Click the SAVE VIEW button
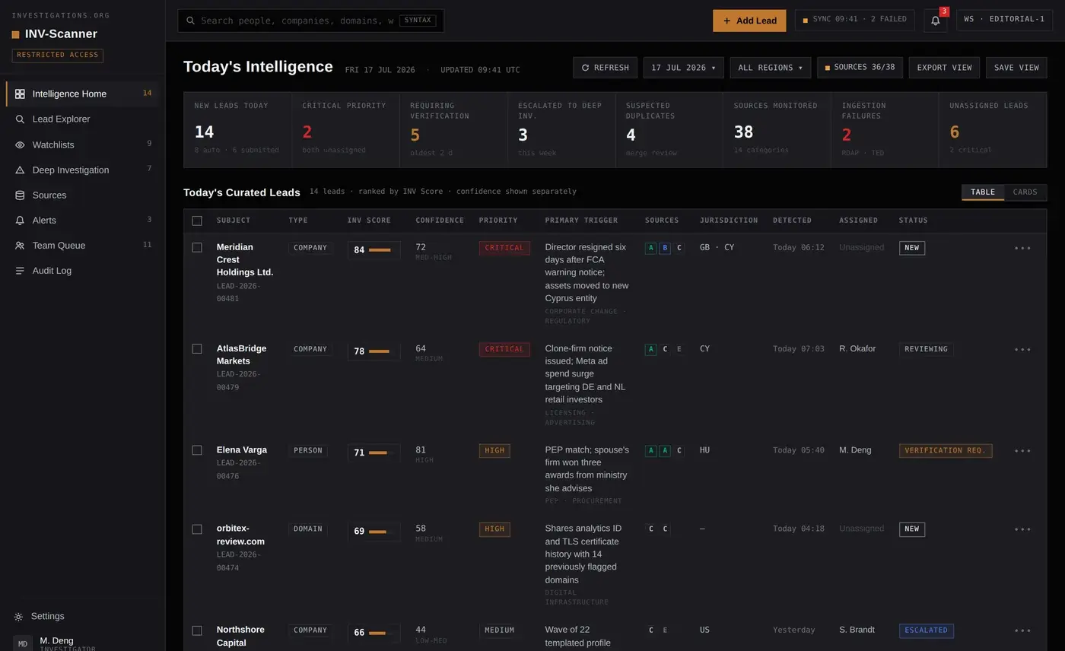This screenshot has height=651, width=1065. pyautogui.click(x=1016, y=68)
